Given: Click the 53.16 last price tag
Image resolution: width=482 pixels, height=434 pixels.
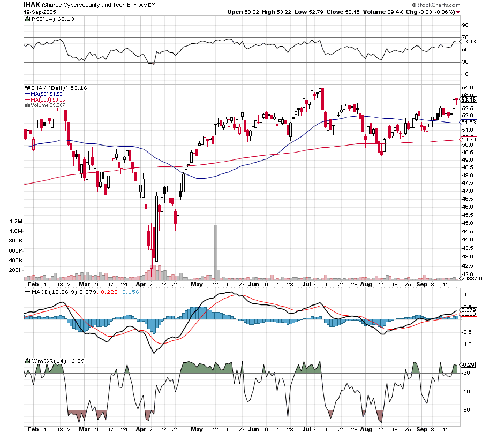Looking at the screenshot, I should pos(469,100).
